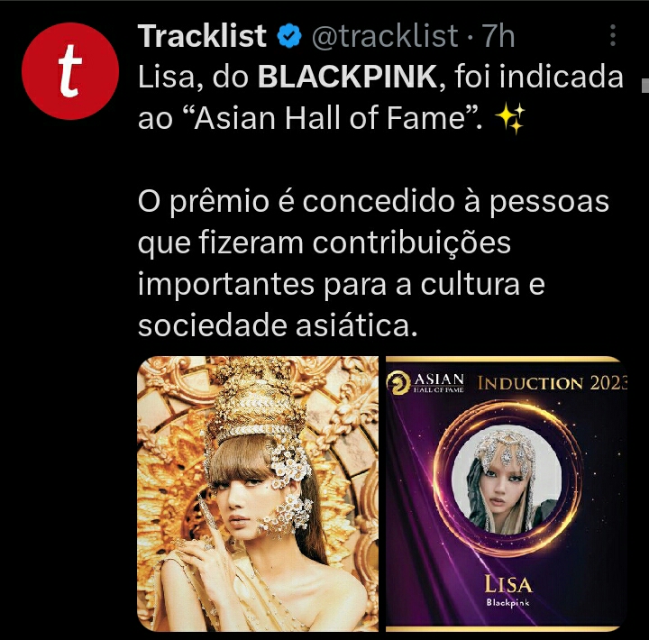Click the small "Blackpink" caption on card

pos(507,603)
